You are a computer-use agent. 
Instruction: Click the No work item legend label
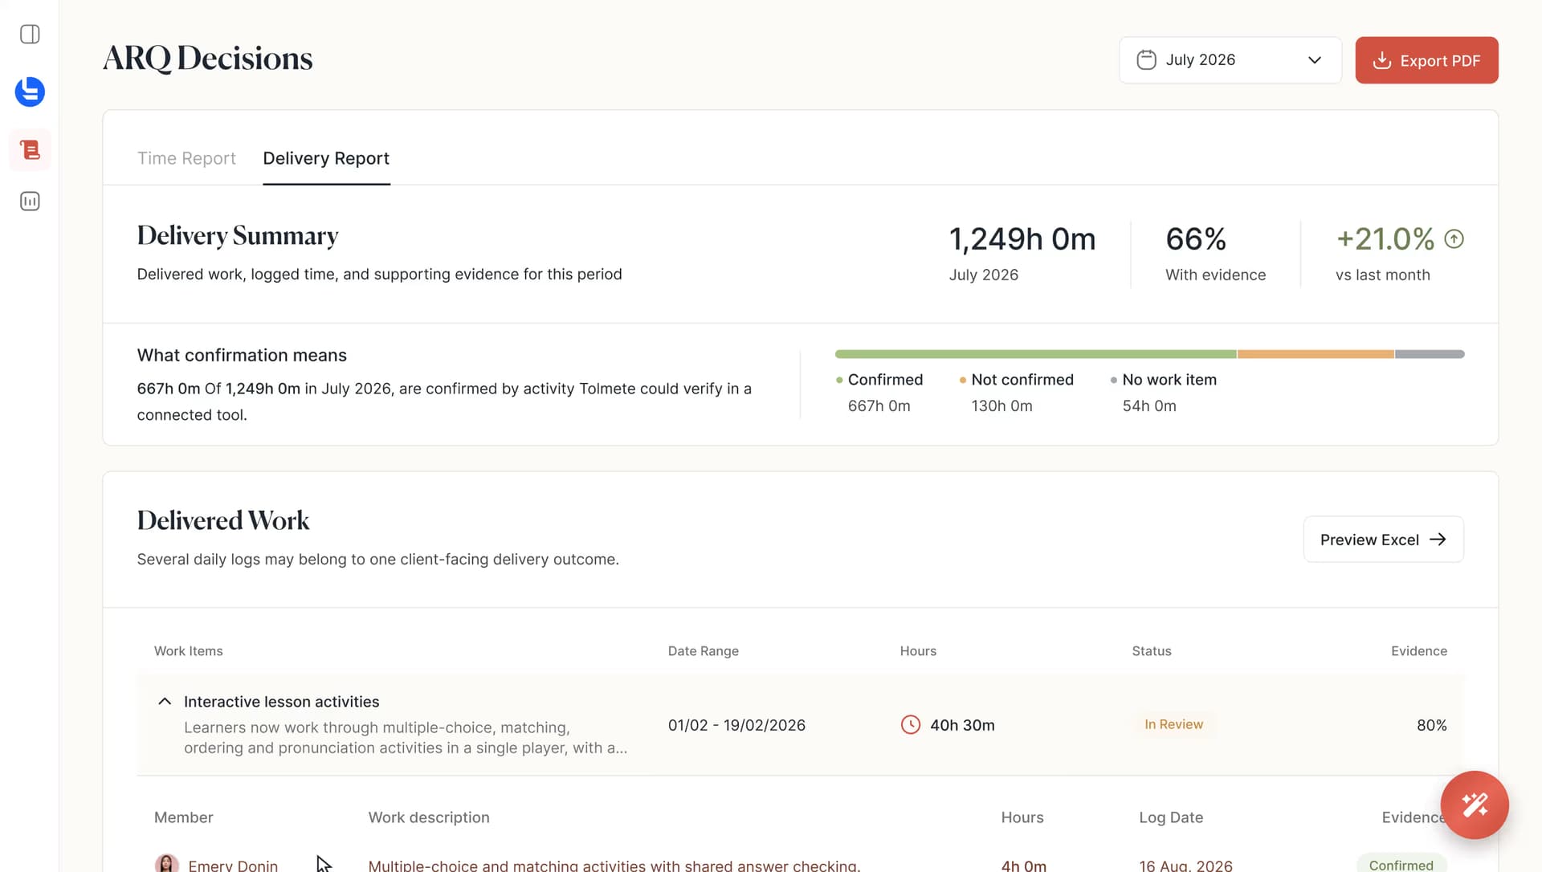coord(1169,380)
